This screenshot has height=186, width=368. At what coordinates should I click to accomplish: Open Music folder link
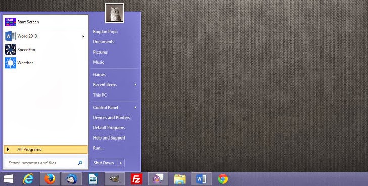[99, 62]
